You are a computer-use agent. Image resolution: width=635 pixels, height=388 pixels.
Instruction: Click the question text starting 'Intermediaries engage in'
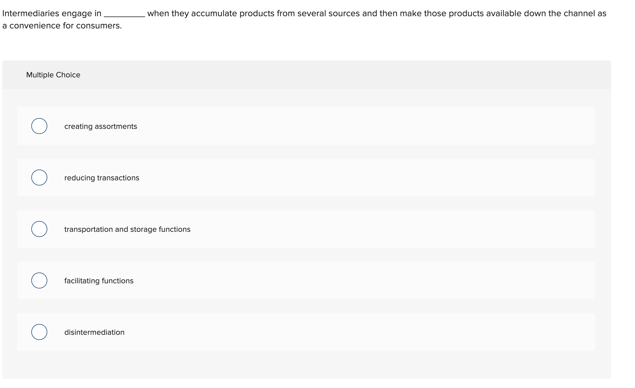coord(52,13)
